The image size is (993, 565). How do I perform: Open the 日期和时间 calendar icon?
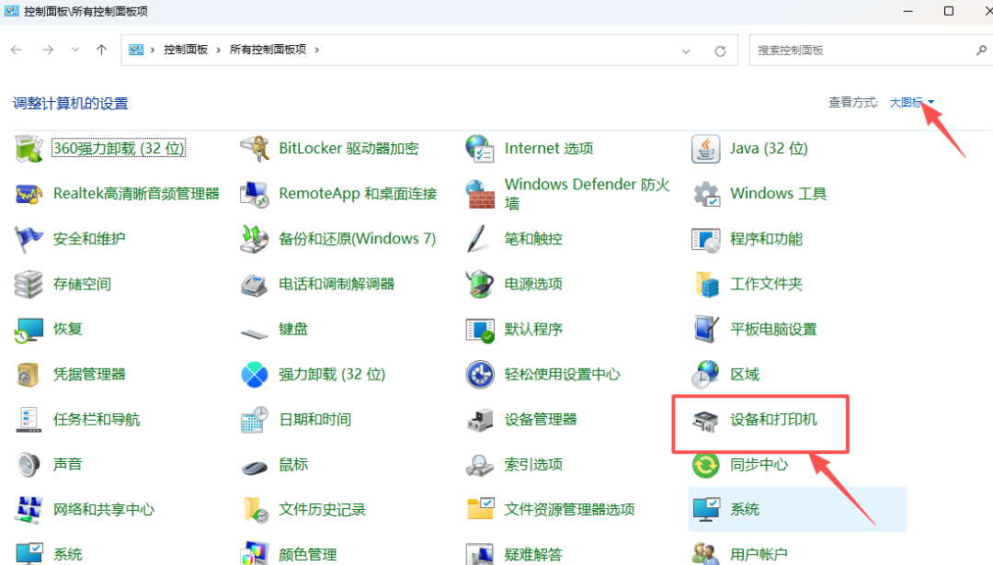[254, 420]
